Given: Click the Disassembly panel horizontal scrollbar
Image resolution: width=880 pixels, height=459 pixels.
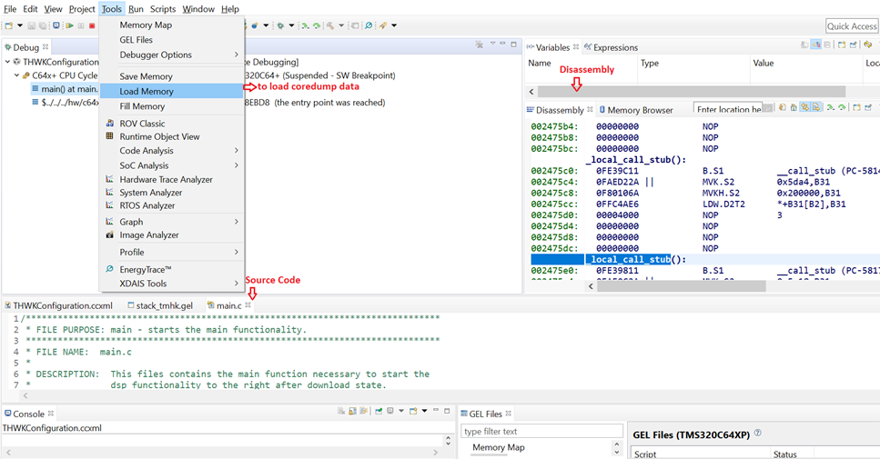Looking at the screenshot, I should click(x=682, y=286).
